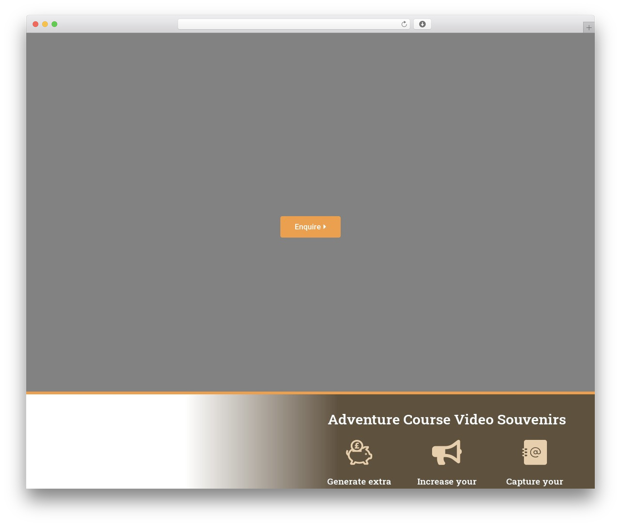Click the reload page icon in address bar
This screenshot has width=621, height=526.
404,24
